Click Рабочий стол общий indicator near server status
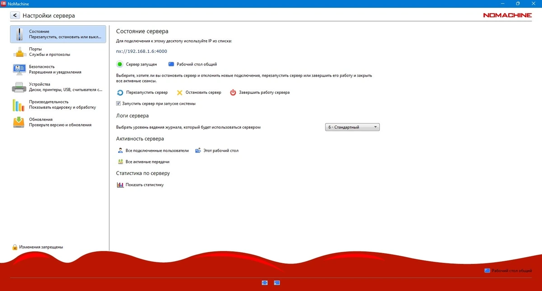Viewport: 542px width, 291px height. point(192,64)
